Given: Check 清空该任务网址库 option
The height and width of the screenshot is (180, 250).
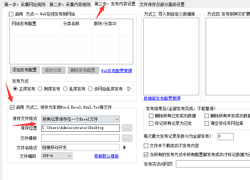Looking at the screenshot, I should (207, 123).
